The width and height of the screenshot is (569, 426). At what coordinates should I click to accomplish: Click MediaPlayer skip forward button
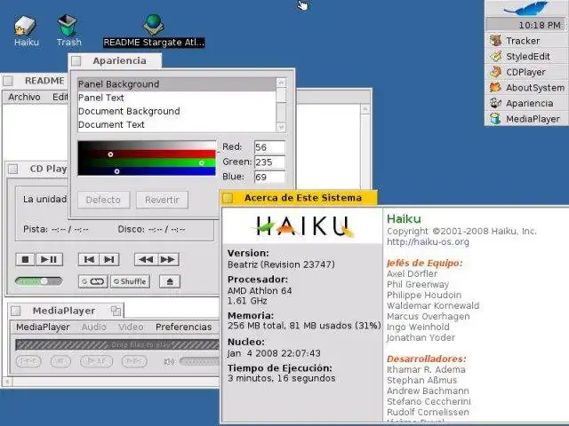134,361
